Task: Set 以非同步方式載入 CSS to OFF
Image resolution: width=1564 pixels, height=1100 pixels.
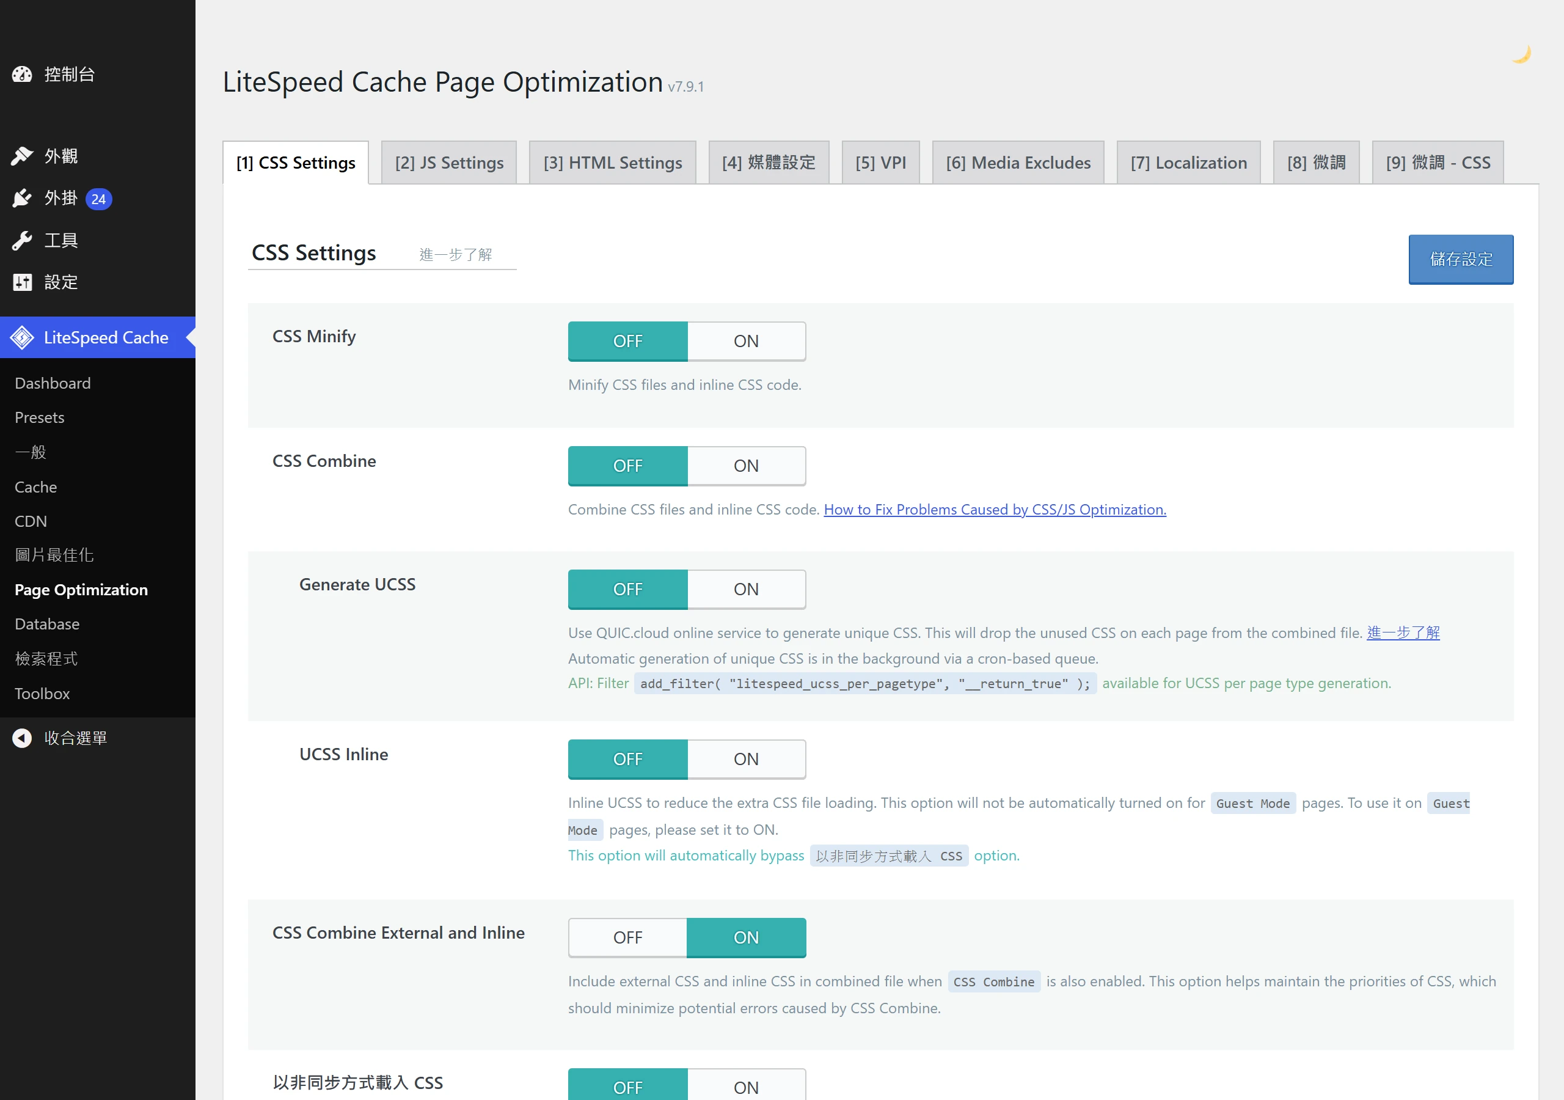Action: [x=627, y=1085]
